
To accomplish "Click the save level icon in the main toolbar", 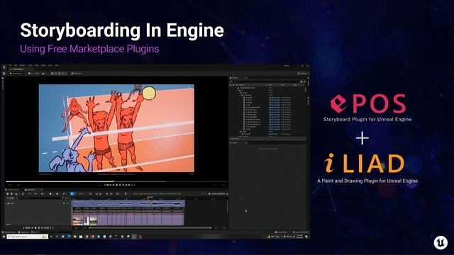I will [x=4, y=74].
